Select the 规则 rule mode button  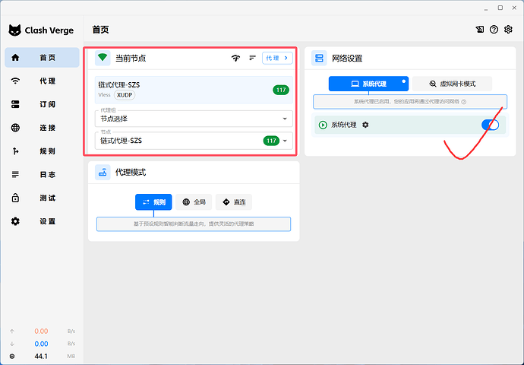pyautogui.click(x=153, y=202)
